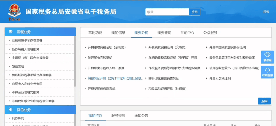This screenshot has height=126, width=276.
Task: Switch to 通知公告 tab
Action: pyautogui.click(x=141, y=116)
